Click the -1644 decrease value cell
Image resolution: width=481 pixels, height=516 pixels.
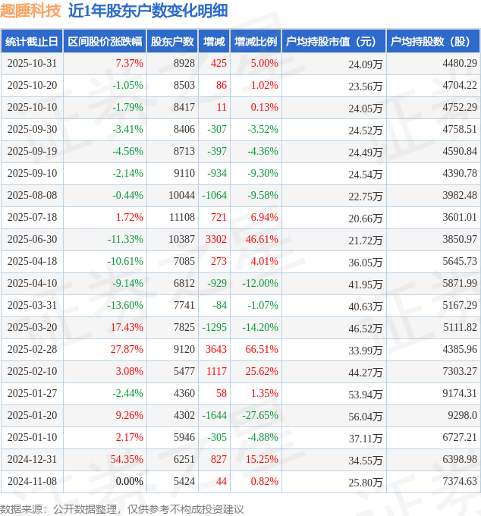click(x=214, y=416)
